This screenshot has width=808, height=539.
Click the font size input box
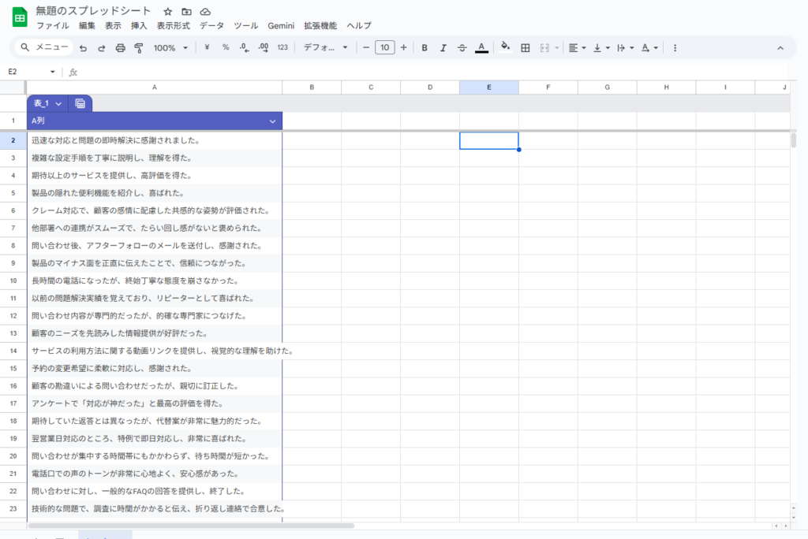click(384, 48)
